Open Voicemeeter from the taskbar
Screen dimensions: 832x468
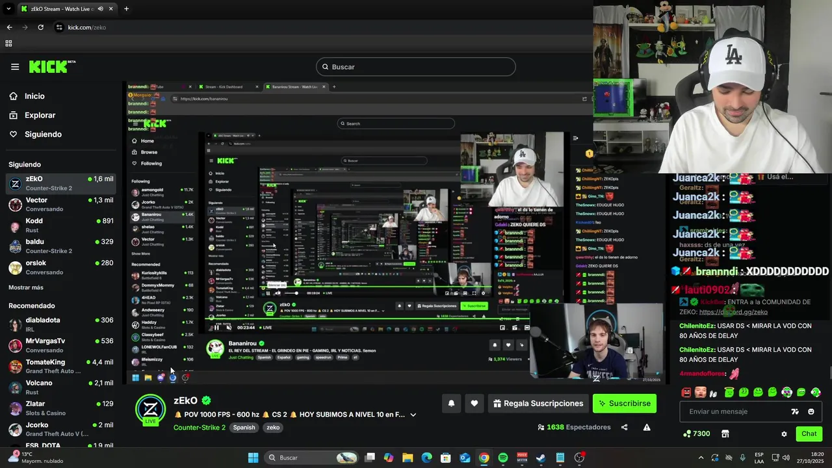521,458
